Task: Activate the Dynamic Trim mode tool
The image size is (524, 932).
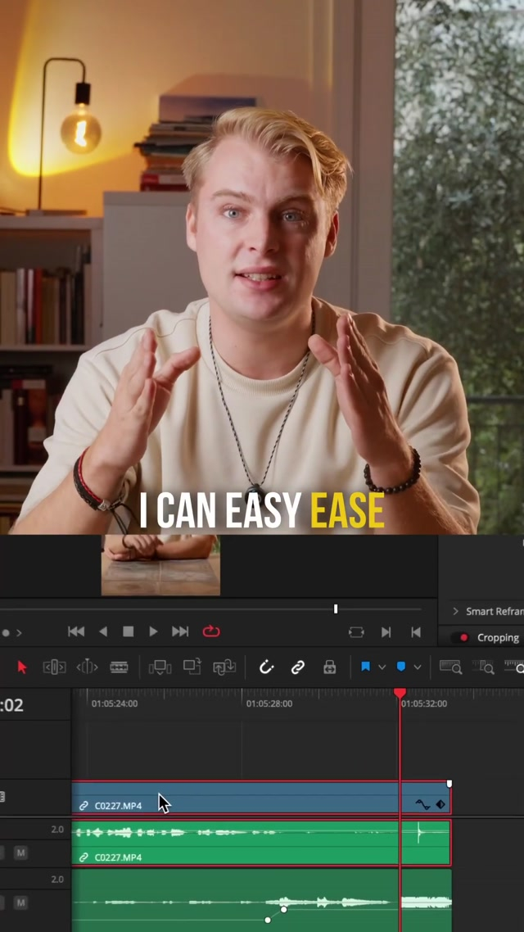Action: click(87, 667)
